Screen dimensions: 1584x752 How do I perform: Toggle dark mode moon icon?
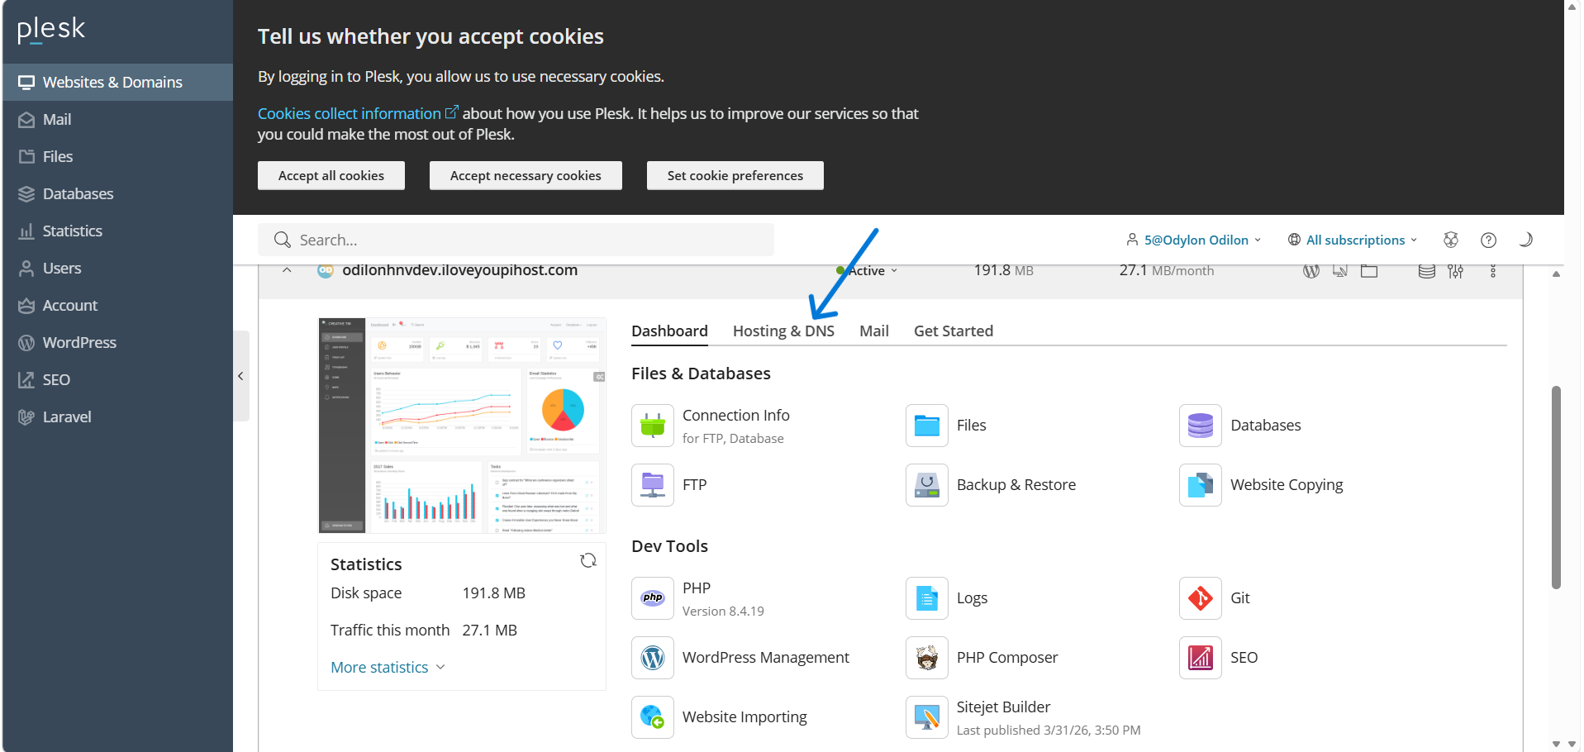[1525, 240]
